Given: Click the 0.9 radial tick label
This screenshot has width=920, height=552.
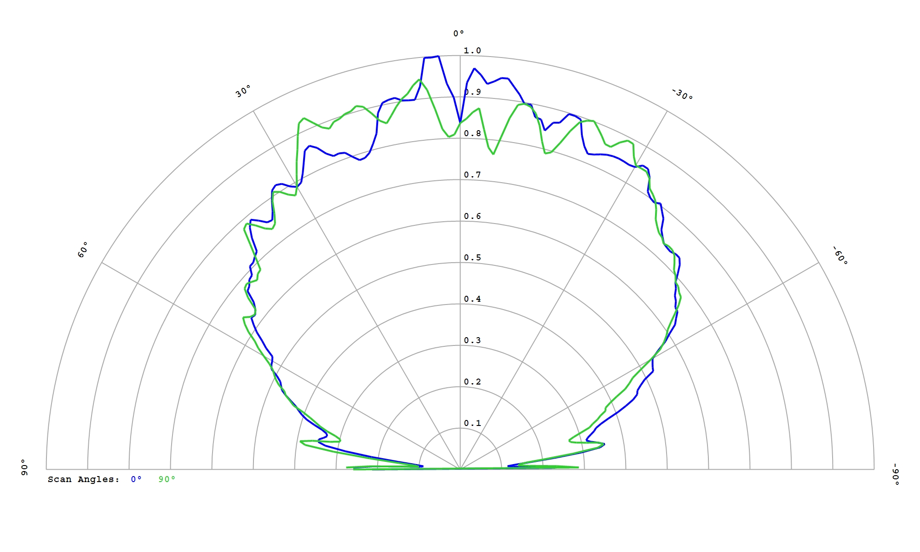Looking at the screenshot, I should [x=473, y=92].
